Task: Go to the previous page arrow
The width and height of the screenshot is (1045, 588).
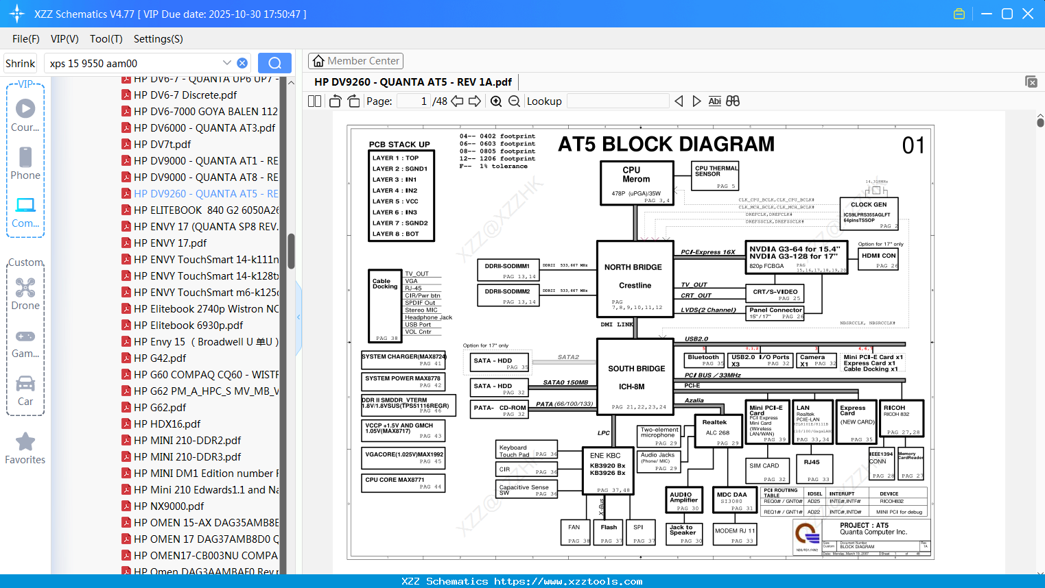Action: click(457, 101)
